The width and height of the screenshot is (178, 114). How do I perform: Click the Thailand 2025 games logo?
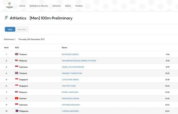[10, 5]
